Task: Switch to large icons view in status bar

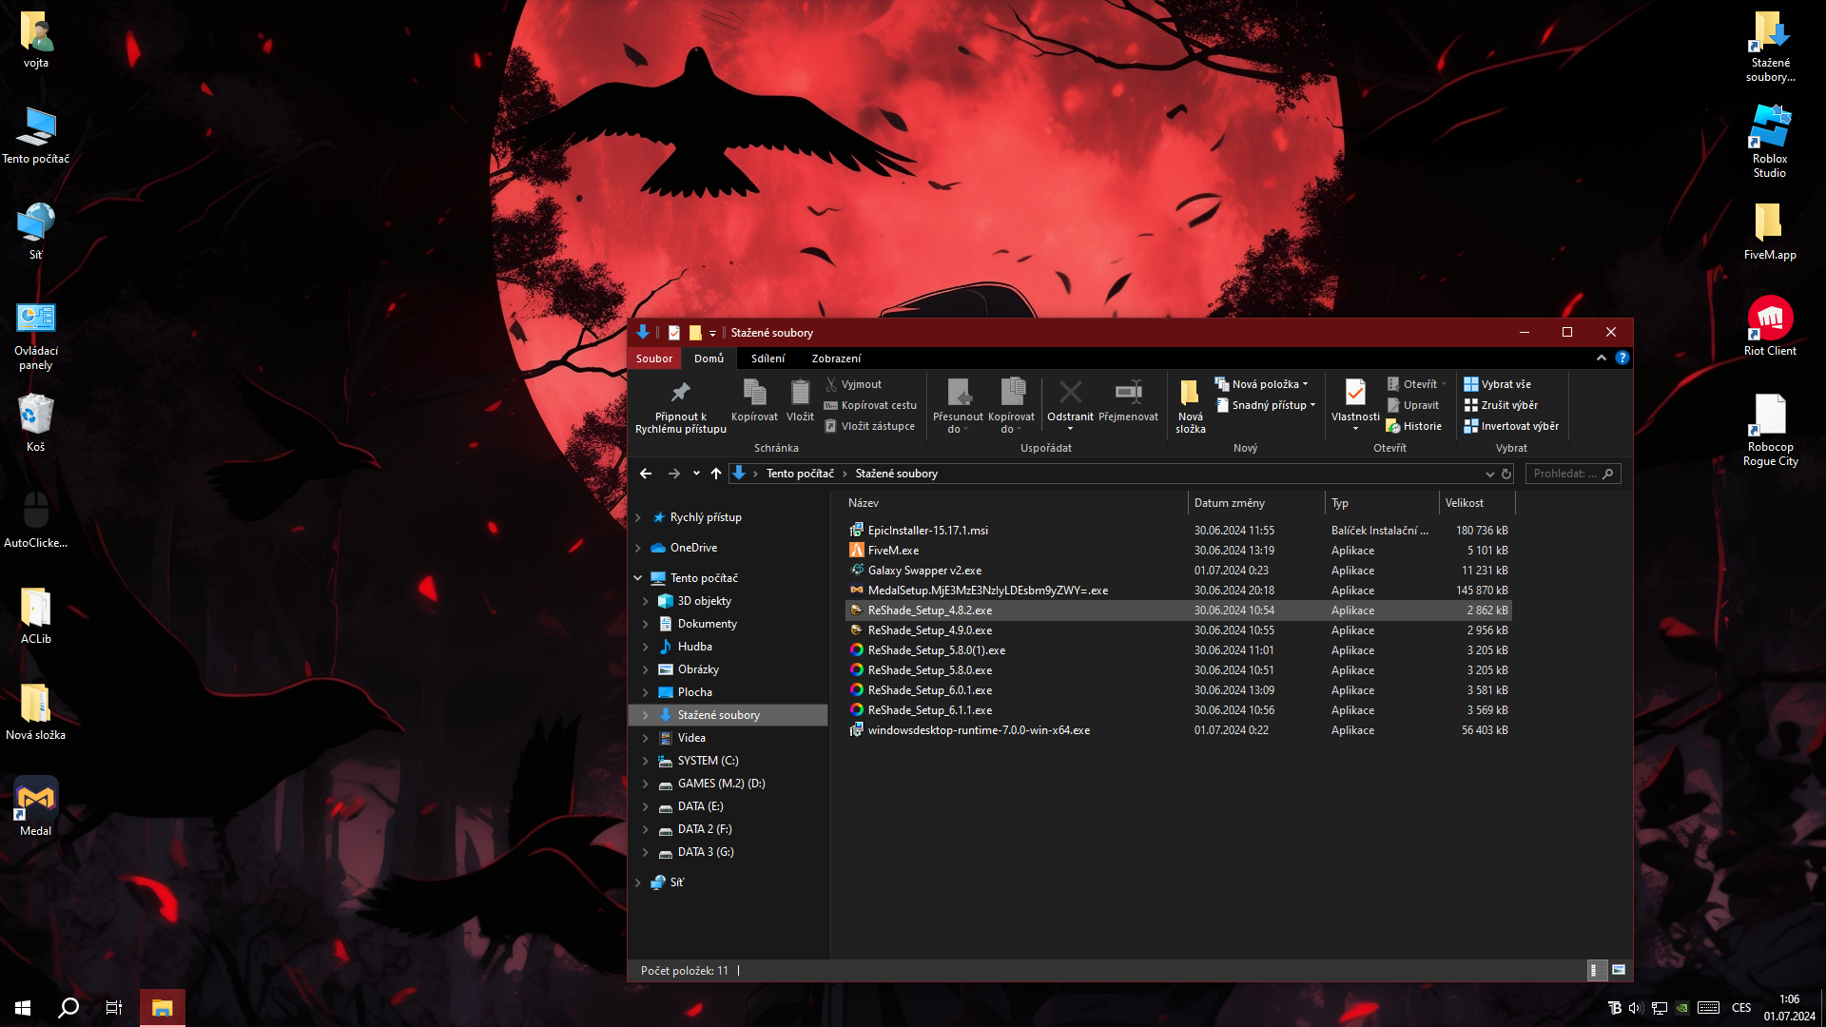Action: pyautogui.click(x=1619, y=970)
